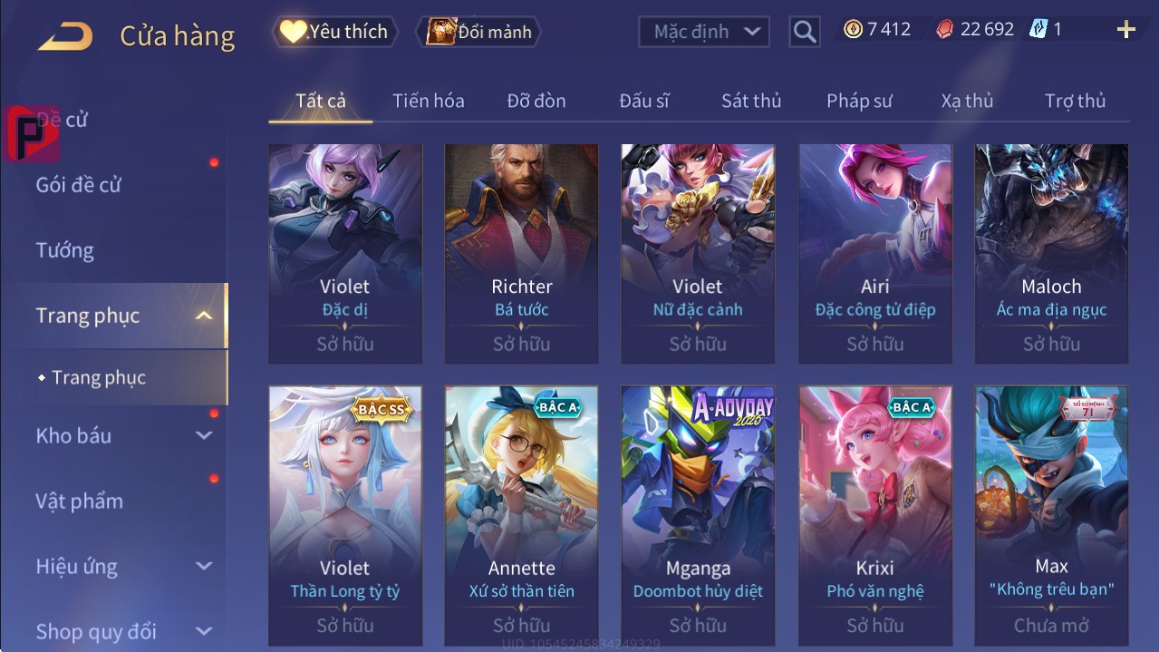The height and width of the screenshot is (652, 1159).
Task: Select the Tiến hóa tab
Action: point(429,101)
